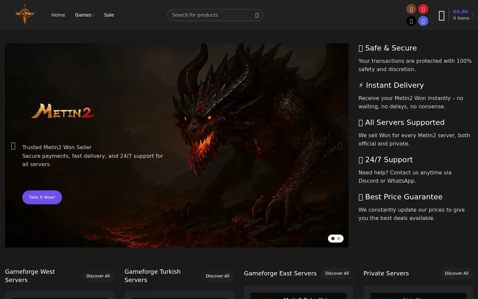
Task: Click the Gameforge Turkish Servers heading
Action: pos(152,276)
